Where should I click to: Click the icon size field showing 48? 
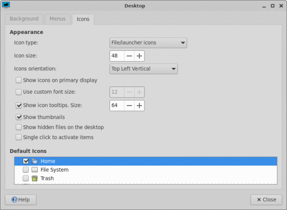point(117,56)
